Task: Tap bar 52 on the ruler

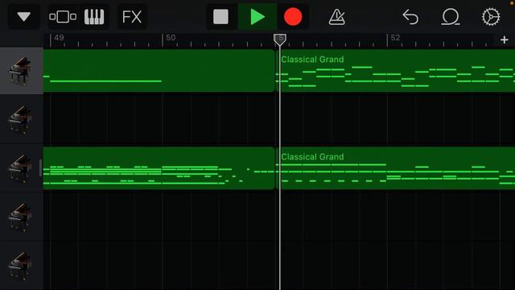Action: [395, 38]
